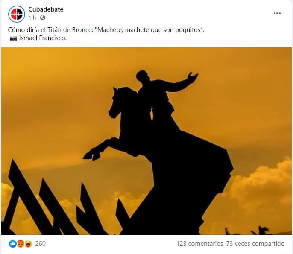View 73 veces compartido shares
The height and width of the screenshot is (254, 293).
pos(255,244)
